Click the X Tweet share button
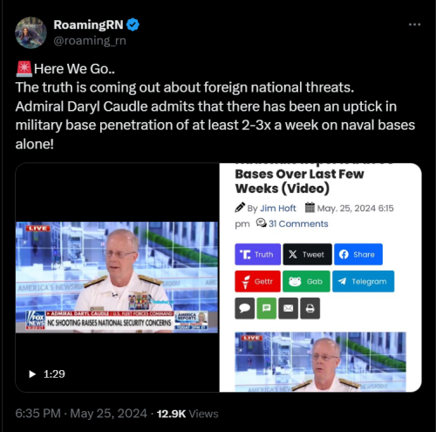This screenshot has height=432, width=436. click(307, 254)
